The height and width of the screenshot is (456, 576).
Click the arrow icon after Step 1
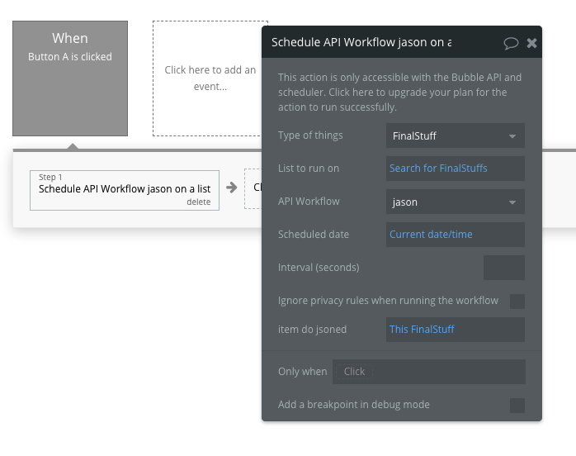pyautogui.click(x=231, y=188)
